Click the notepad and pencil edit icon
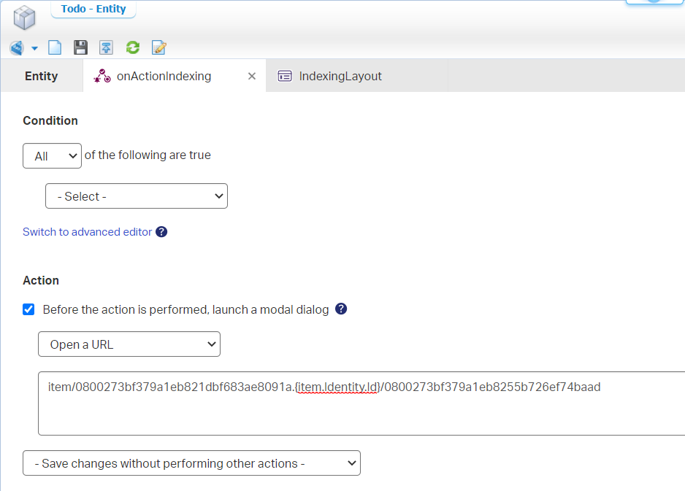This screenshot has width=685, height=491. 158,48
